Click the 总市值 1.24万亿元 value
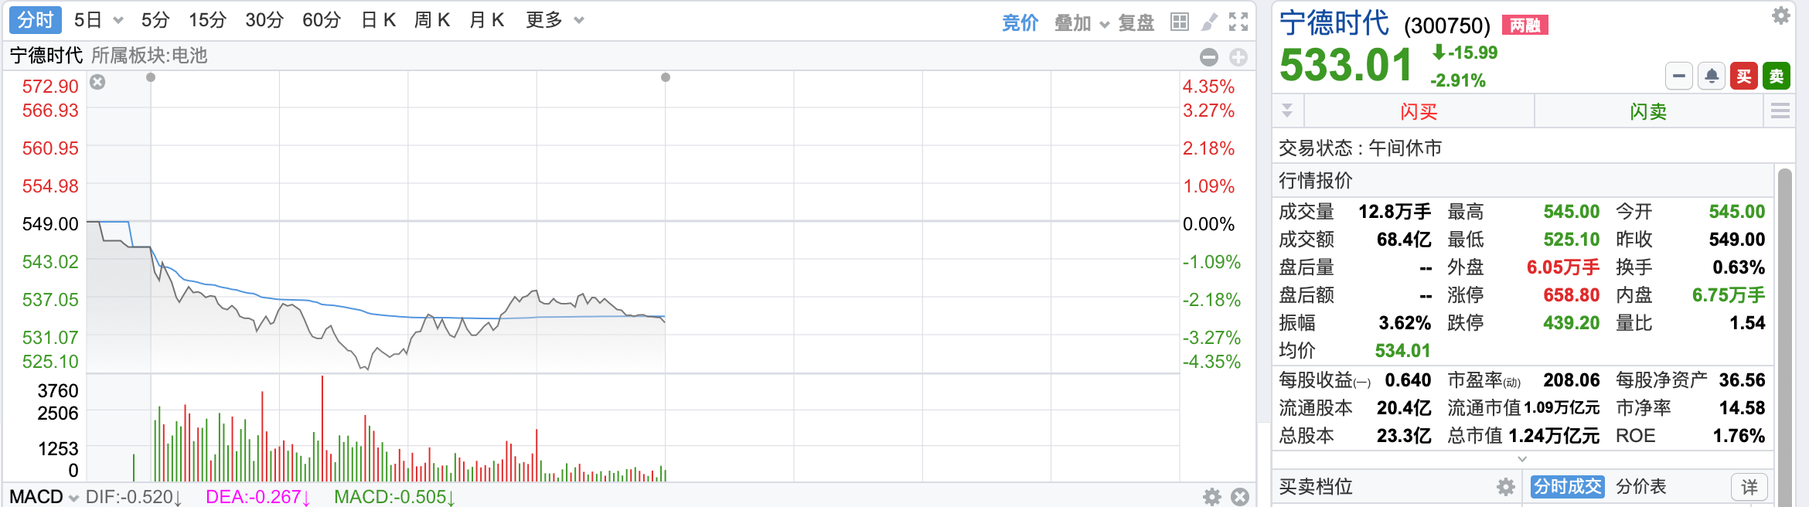1809x507 pixels. pyautogui.click(x=1555, y=436)
